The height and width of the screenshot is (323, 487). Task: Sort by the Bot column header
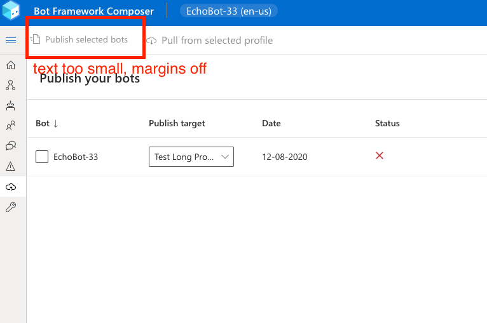[x=43, y=123]
